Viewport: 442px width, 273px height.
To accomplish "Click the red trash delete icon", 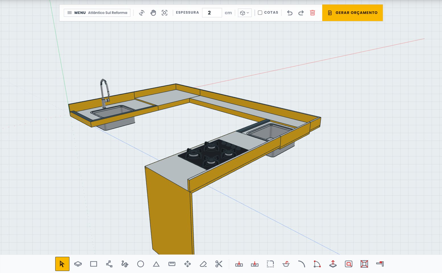I will click(313, 13).
